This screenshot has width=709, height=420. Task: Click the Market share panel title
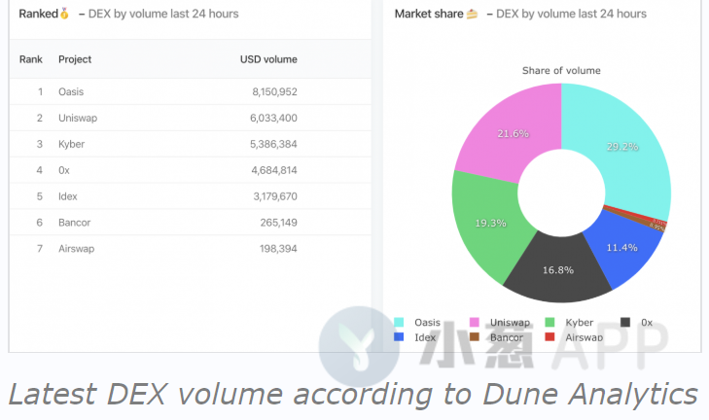click(x=429, y=14)
